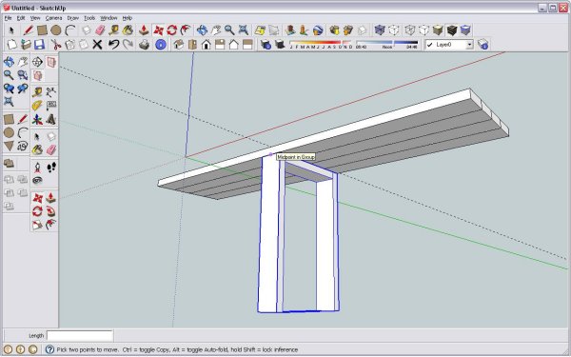This screenshot has width=571, height=357.
Task: Click in the Length measurement field
Action: 80,335
